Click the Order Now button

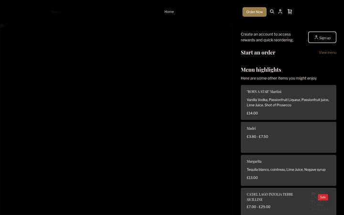[x=255, y=12]
